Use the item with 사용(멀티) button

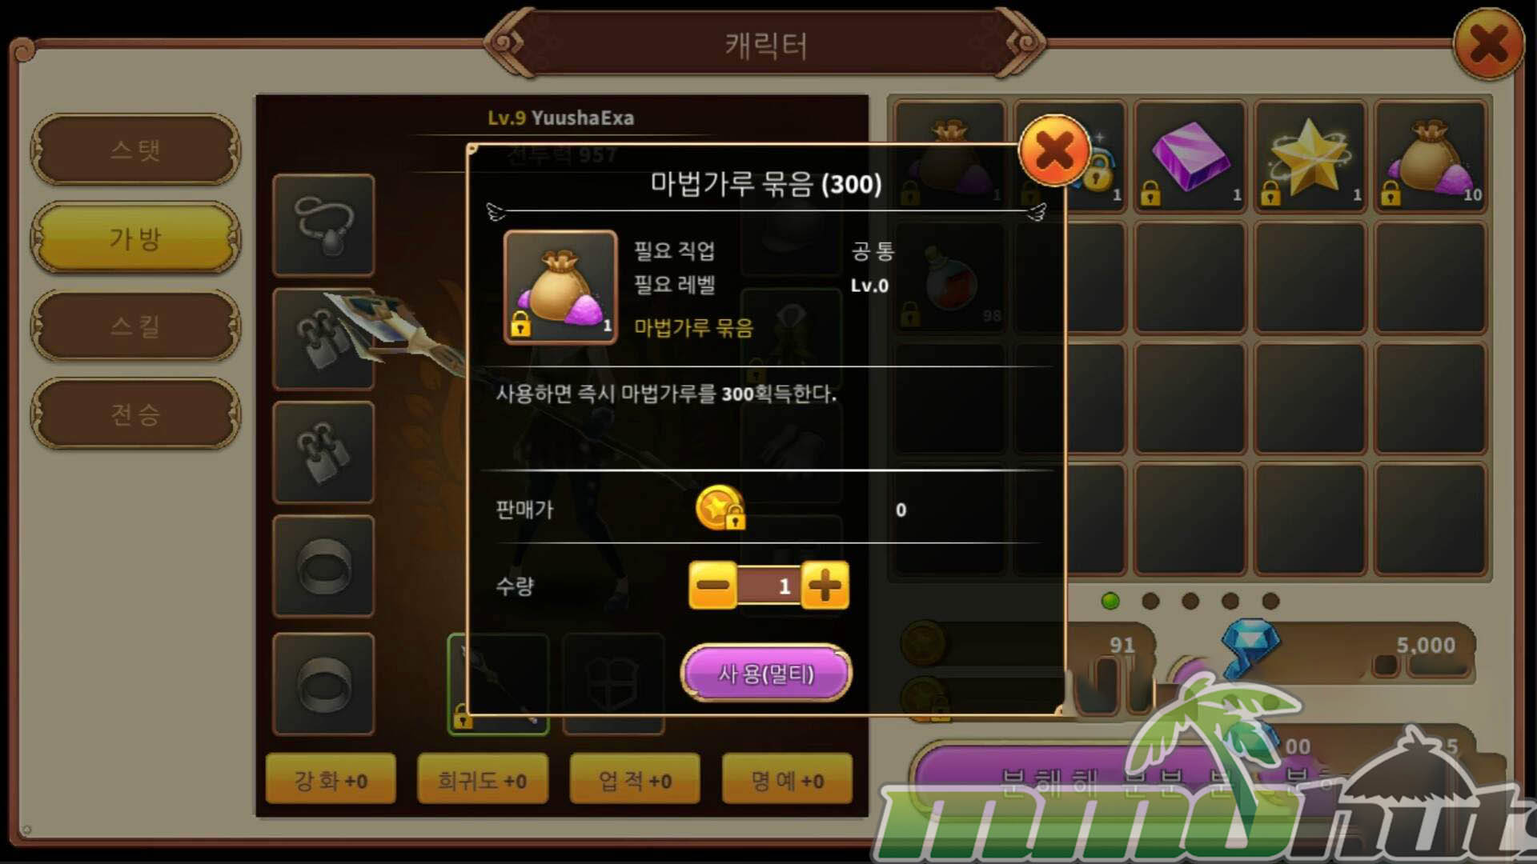(766, 674)
